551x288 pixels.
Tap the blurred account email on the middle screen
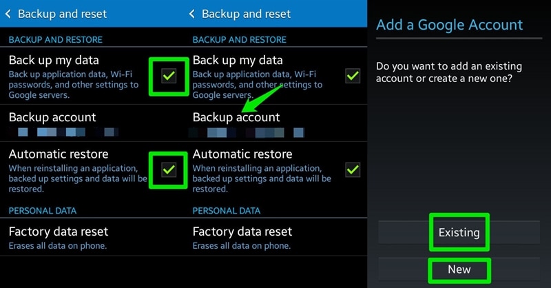(x=246, y=131)
